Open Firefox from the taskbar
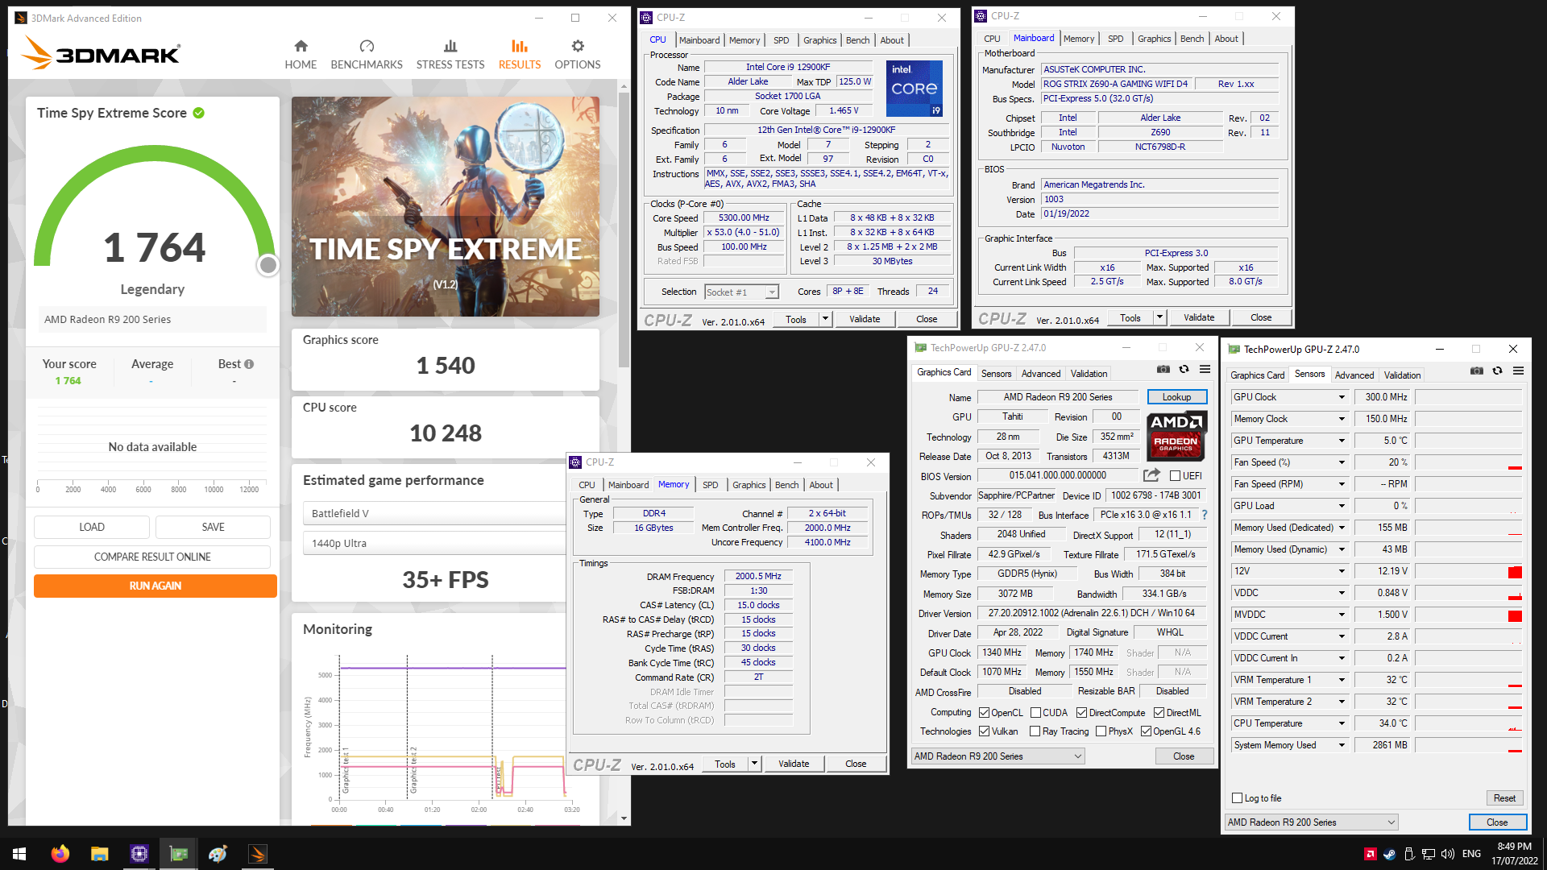 60,854
